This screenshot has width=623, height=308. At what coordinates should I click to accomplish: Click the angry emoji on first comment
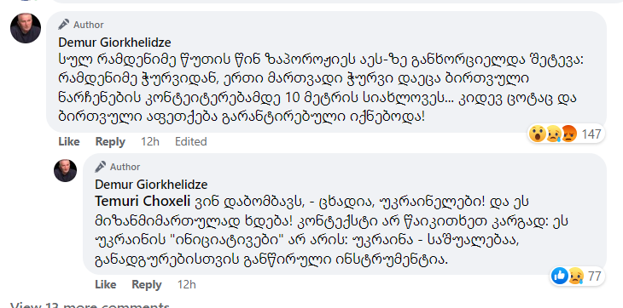(569, 134)
